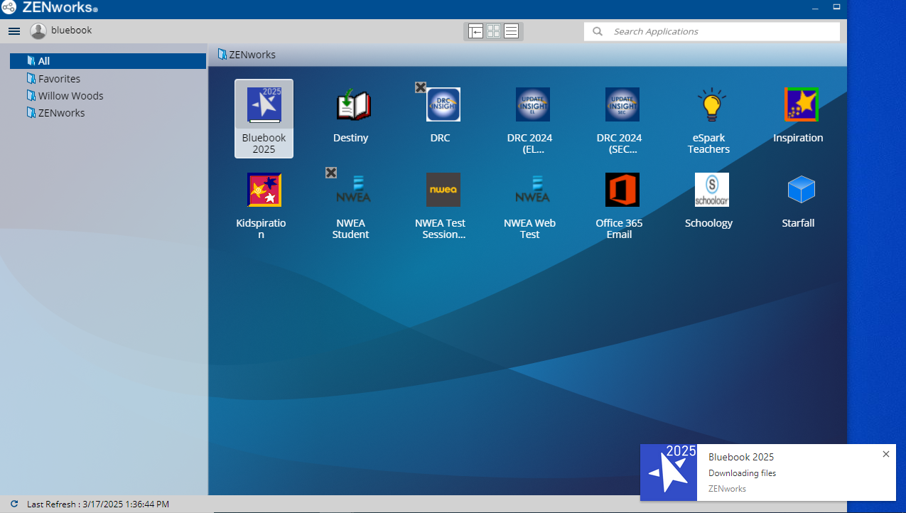Click the refresh icon in status bar
Image resolution: width=906 pixels, height=513 pixels.
pos(14,504)
